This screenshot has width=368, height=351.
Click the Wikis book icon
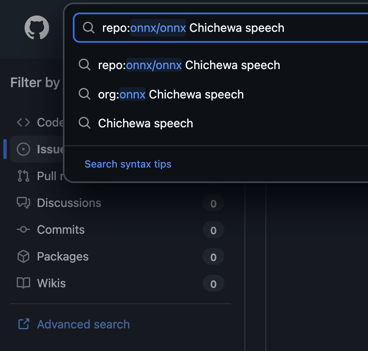pos(23,283)
